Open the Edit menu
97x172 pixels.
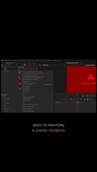coord(16,60)
